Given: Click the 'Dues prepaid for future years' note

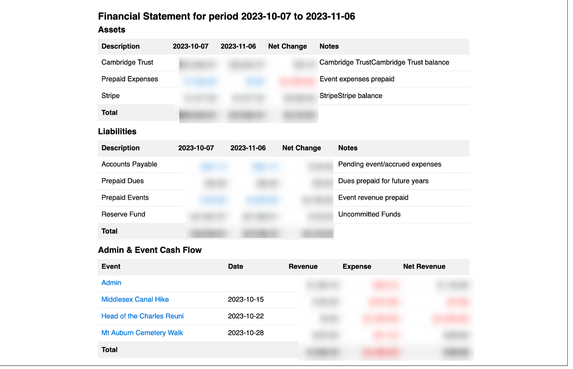Looking at the screenshot, I should point(383,181).
